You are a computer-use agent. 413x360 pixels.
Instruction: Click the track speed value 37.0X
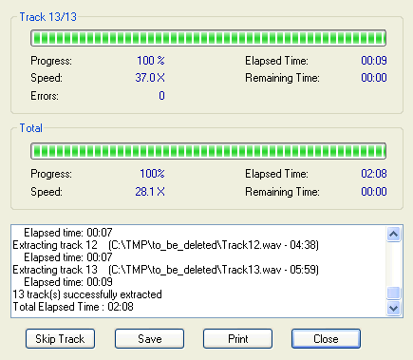click(x=150, y=78)
